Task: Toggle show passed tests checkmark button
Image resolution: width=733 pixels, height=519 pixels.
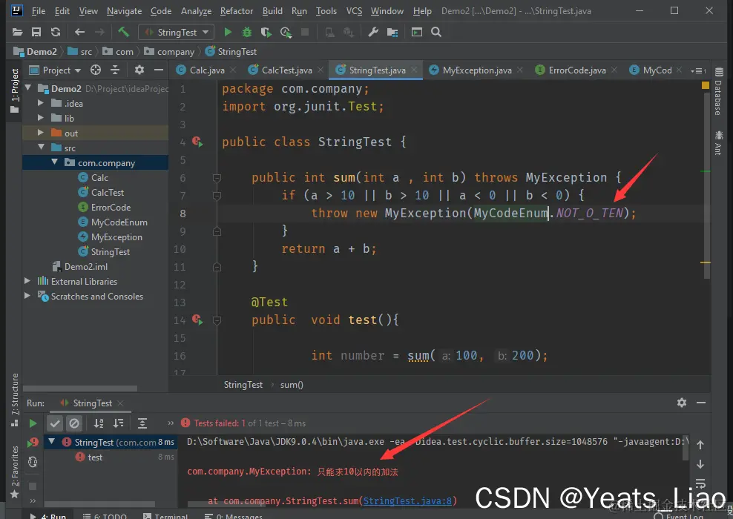Action: click(55, 423)
